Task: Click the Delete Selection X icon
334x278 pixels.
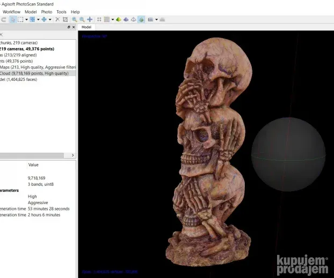Action: pyautogui.click(x=57, y=20)
